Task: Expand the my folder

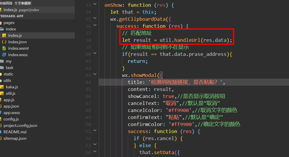Action: pos(9,61)
